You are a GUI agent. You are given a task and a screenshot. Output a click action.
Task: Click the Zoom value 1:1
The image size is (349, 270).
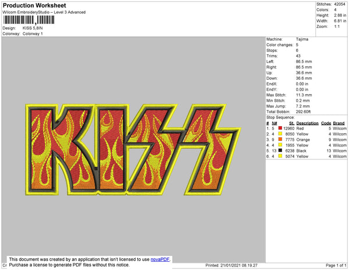click(x=337, y=27)
